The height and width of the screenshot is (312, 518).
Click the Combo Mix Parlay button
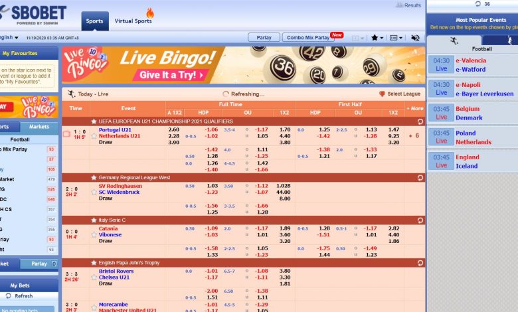(308, 38)
